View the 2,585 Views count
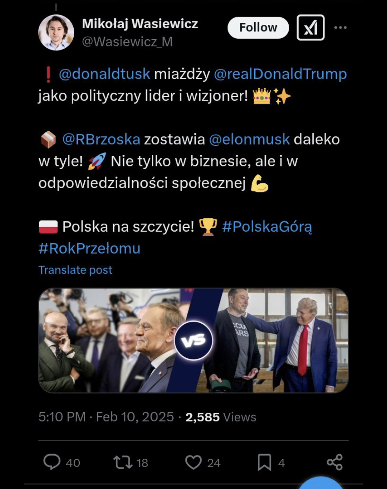 pyautogui.click(x=221, y=417)
